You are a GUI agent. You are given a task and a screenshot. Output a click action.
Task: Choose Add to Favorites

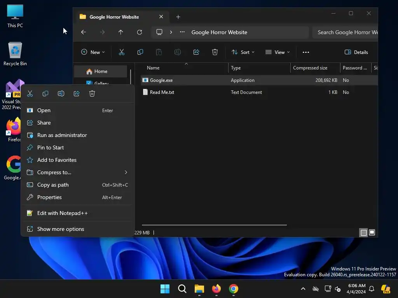(x=77, y=160)
